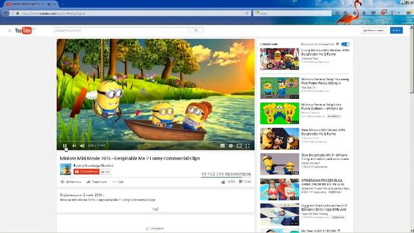The width and height of the screenshot is (414, 233).
Task: Click the upload video button in header
Action: coord(374,30)
